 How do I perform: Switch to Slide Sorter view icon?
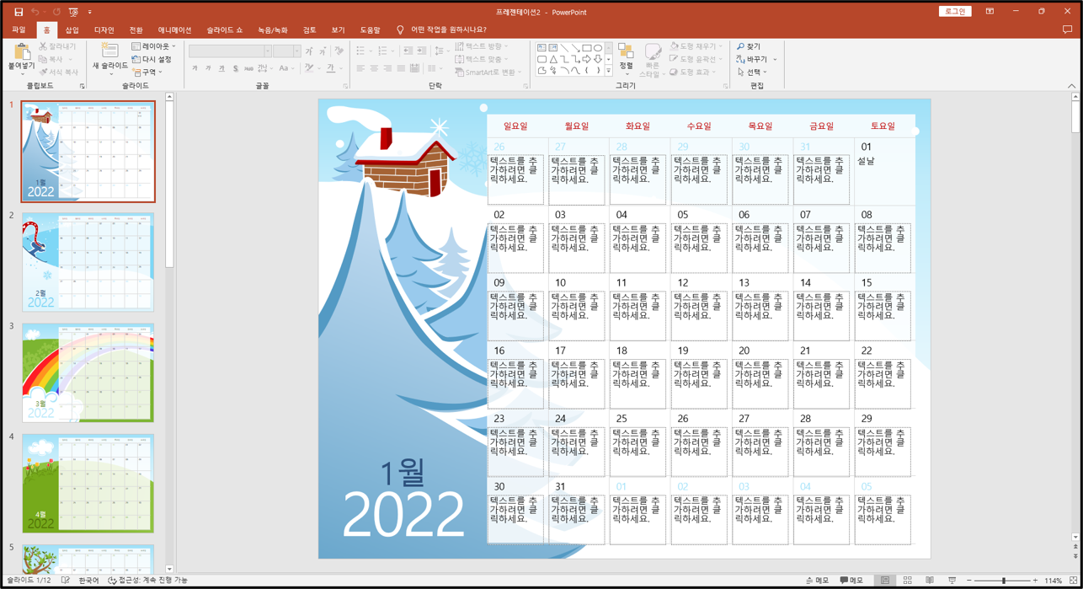pos(907,581)
